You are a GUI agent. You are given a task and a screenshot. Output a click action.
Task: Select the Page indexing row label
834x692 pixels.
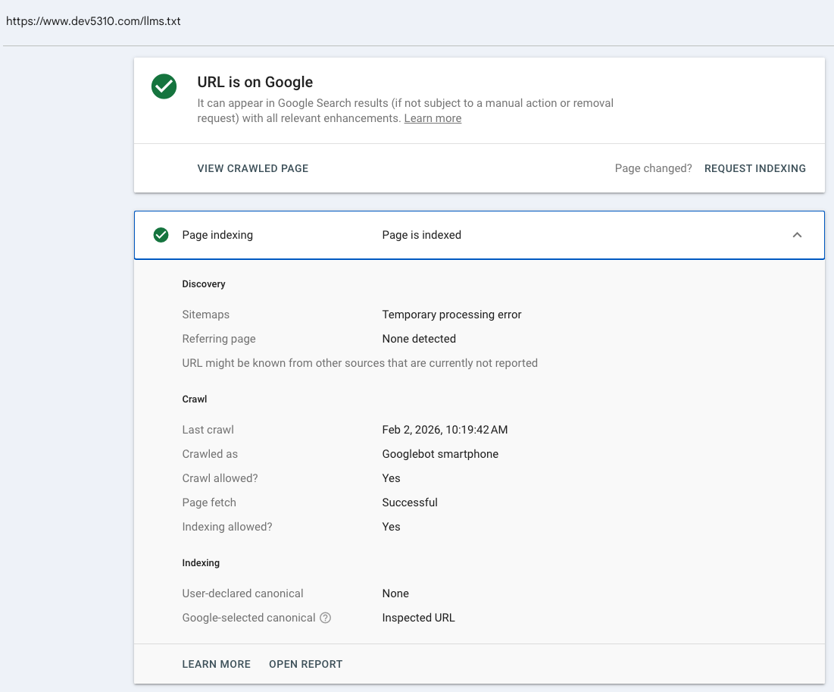217,235
